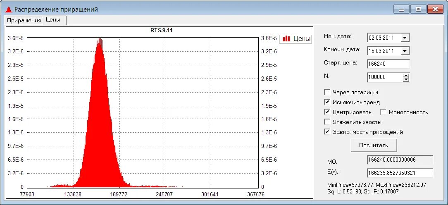The width and height of the screenshot is (448, 205).
Task: Click the Sq_L and Sq_R statistics text
Action: (363, 191)
